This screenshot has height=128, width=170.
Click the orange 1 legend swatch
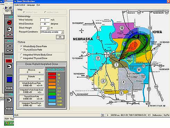[52, 84]
